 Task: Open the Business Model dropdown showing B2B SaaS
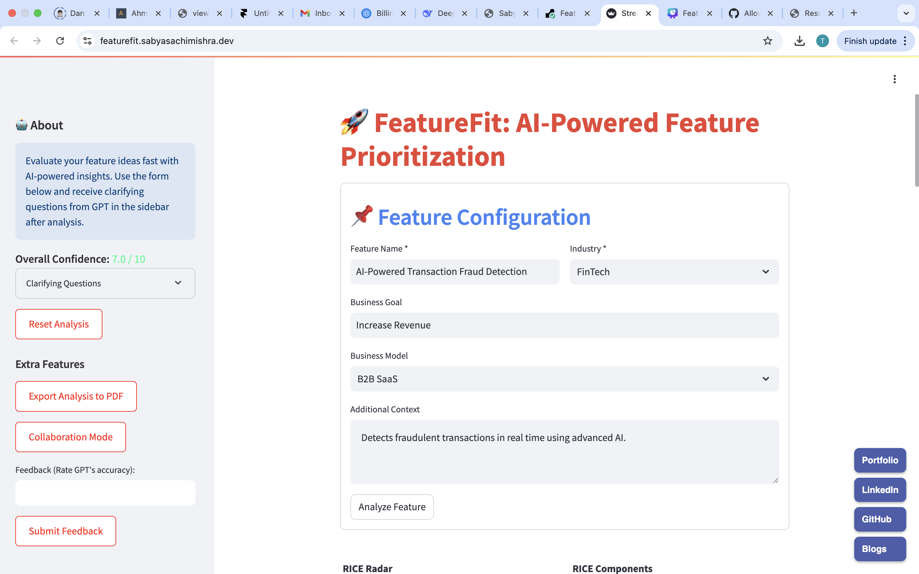coord(564,379)
